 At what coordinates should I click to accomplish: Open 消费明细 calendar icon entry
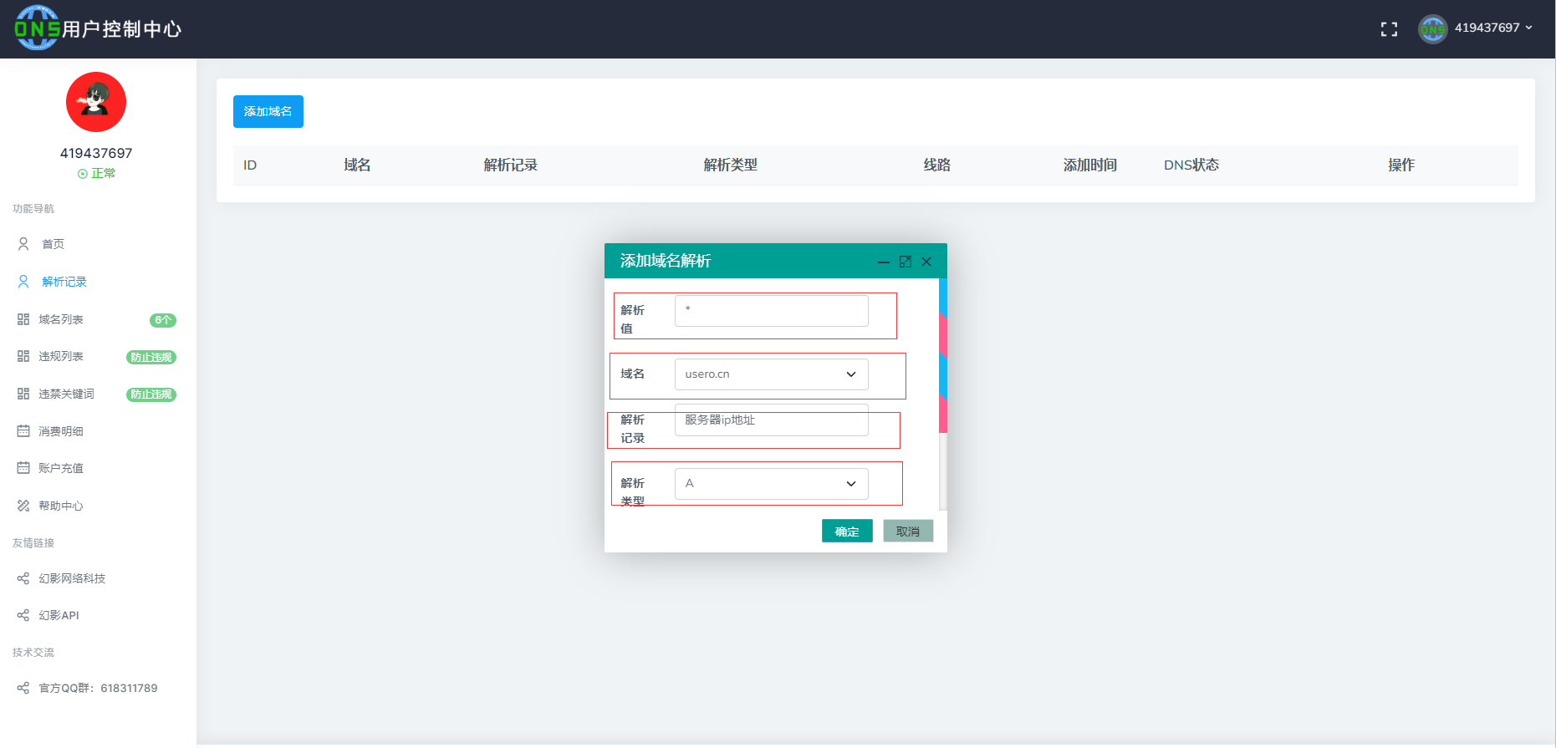pyautogui.click(x=23, y=431)
